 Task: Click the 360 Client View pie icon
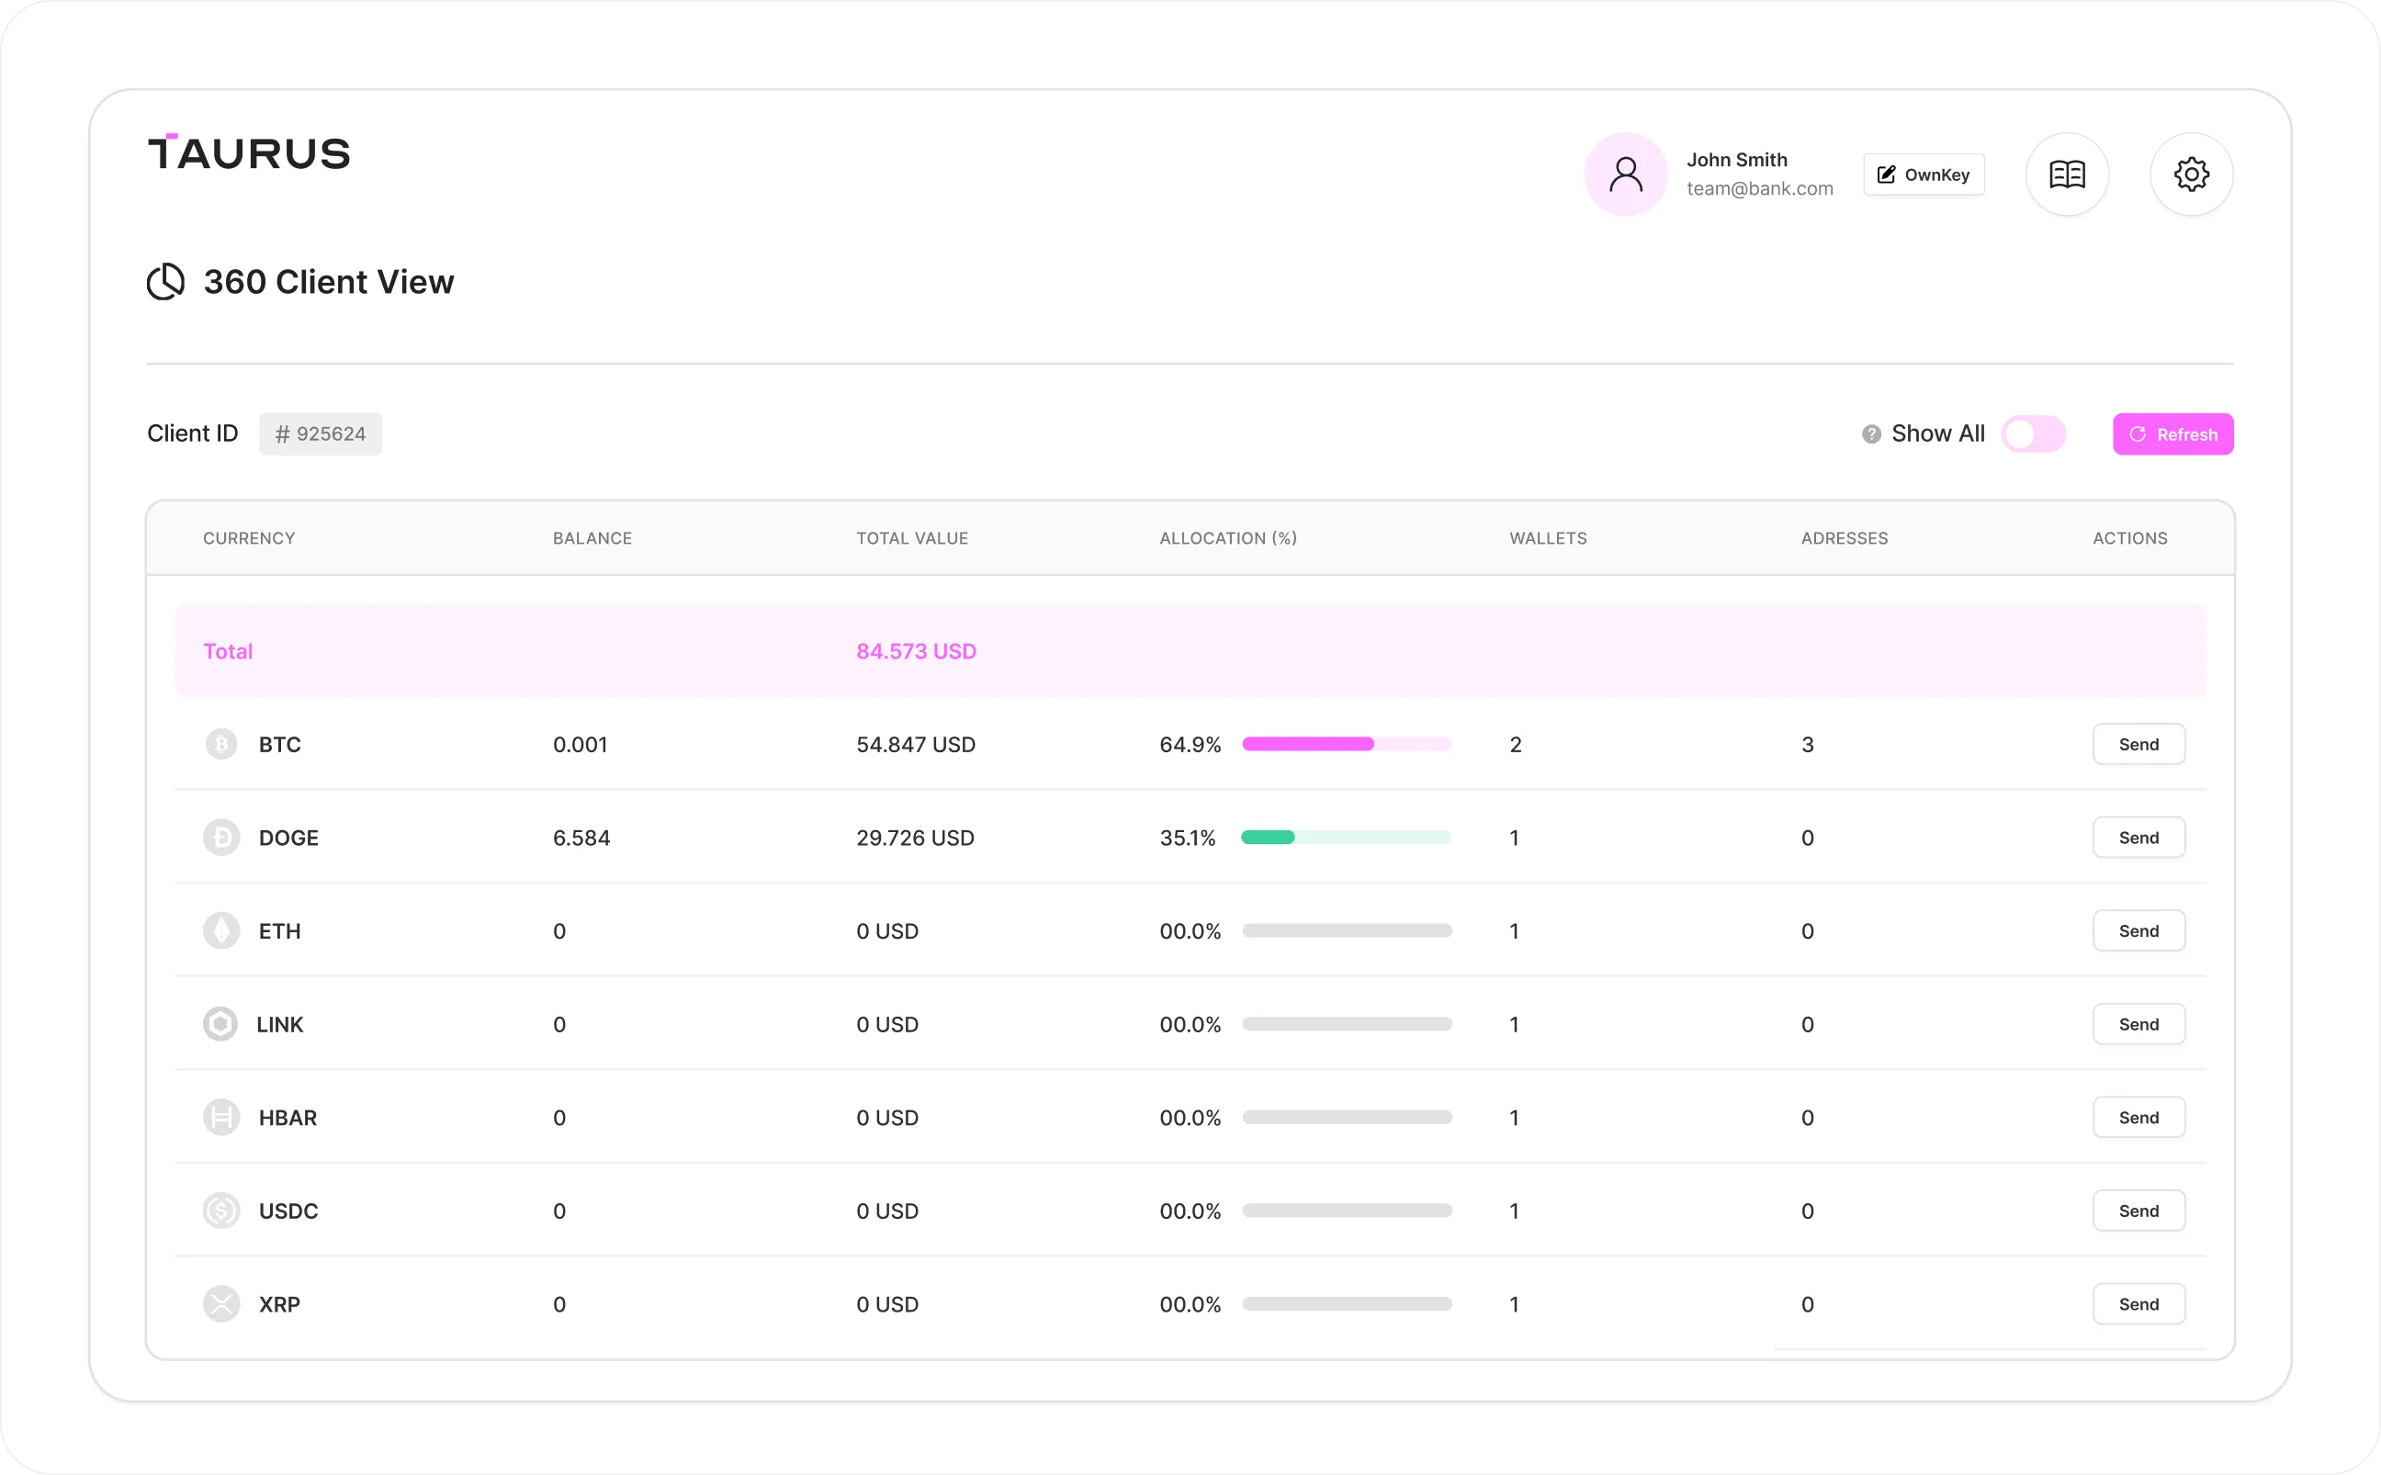[166, 282]
